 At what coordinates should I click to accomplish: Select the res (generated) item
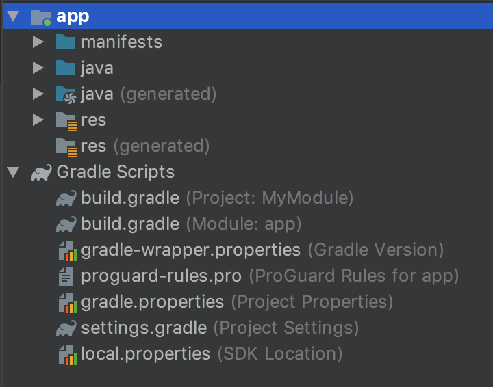tap(145, 146)
